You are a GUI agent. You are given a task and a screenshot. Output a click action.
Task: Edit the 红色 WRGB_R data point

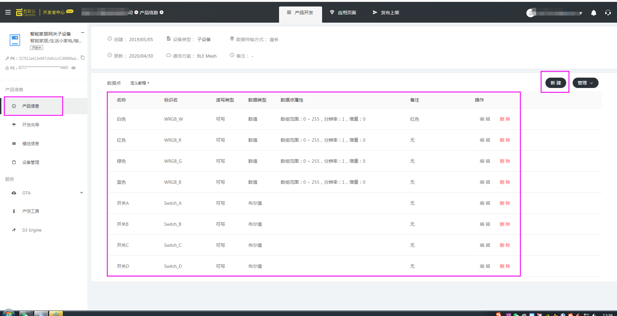(x=485, y=140)
